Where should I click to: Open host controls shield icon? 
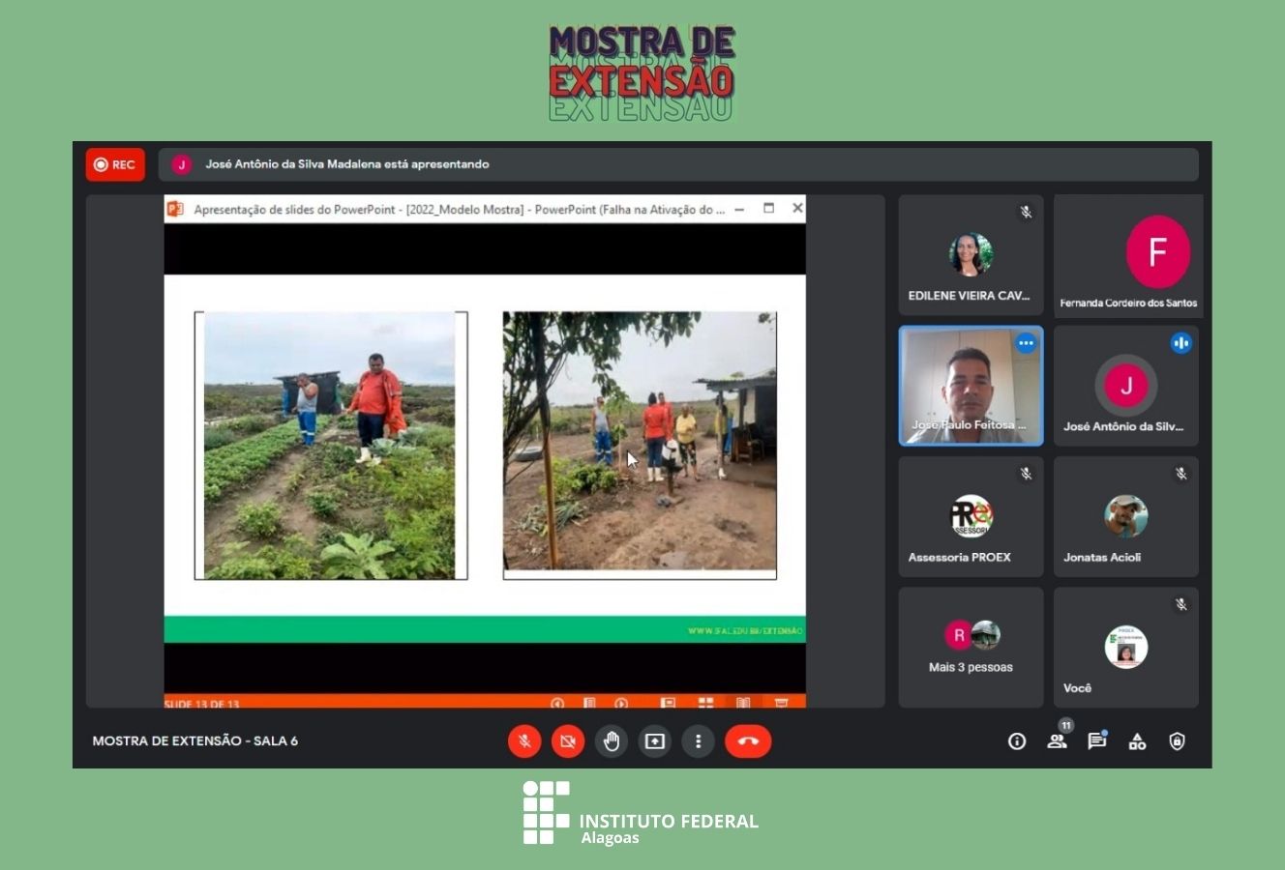coord(1177,741)
